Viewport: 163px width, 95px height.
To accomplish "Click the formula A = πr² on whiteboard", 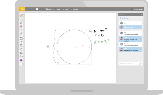I will click(x=100, y=31).
